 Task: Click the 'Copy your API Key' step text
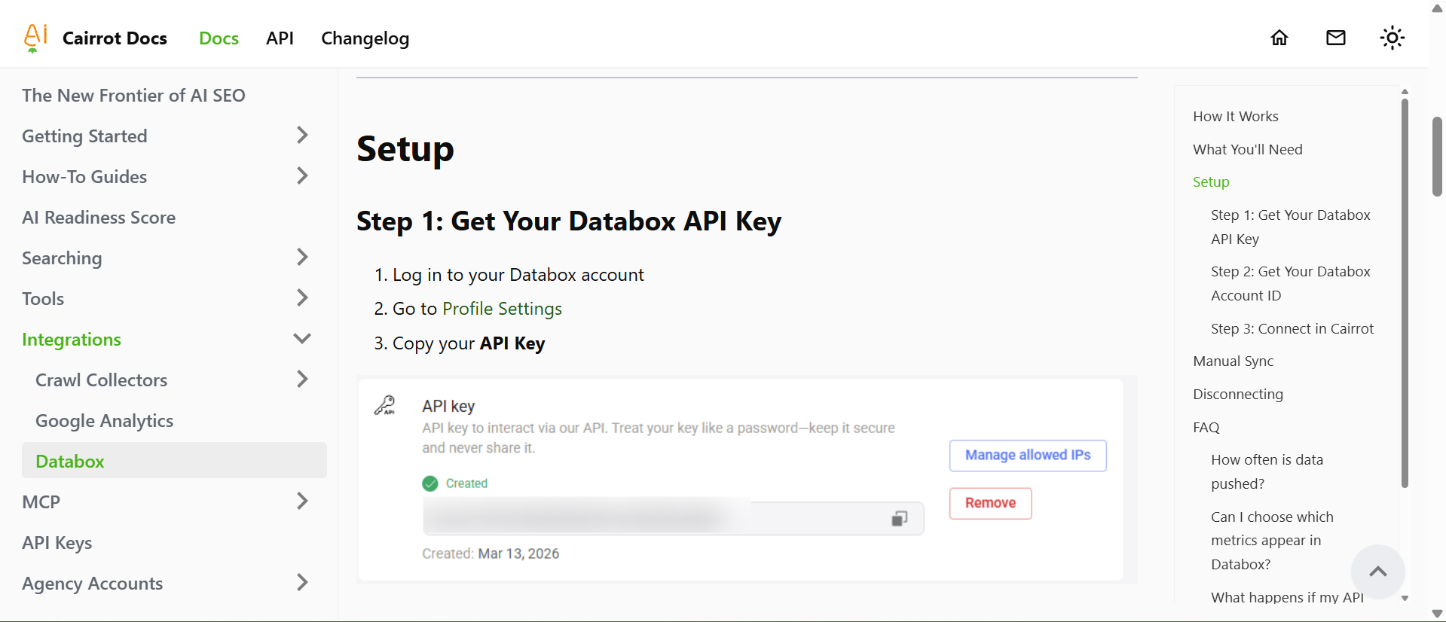(469, 343)
